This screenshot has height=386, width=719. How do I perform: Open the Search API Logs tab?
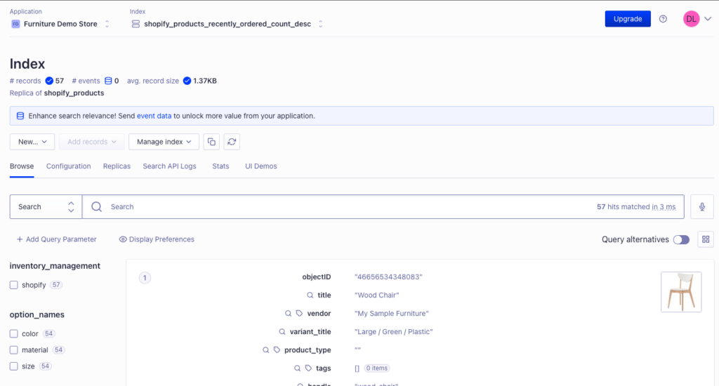coord(169,166)
